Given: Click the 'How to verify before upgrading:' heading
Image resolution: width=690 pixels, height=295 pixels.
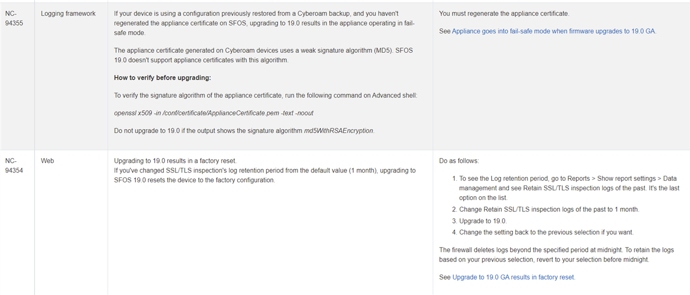Looking at the screenshot, I should pyautogui.click(x=162, y=78).
